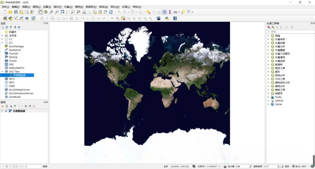Image resolution: width=315 pixels, height=169 pixels.
Task: Refresh the map canvas with the blue arrows icon
Action: click(111, 12)
